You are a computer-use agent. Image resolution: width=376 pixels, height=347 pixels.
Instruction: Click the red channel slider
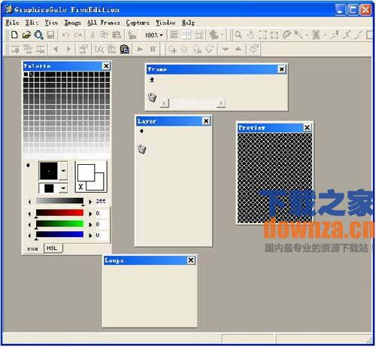click(59, 213)
